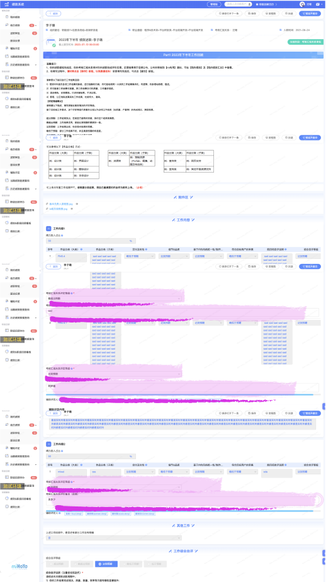Click the last 辅助评定人 tag in 工作内容2

pos(145,514)
